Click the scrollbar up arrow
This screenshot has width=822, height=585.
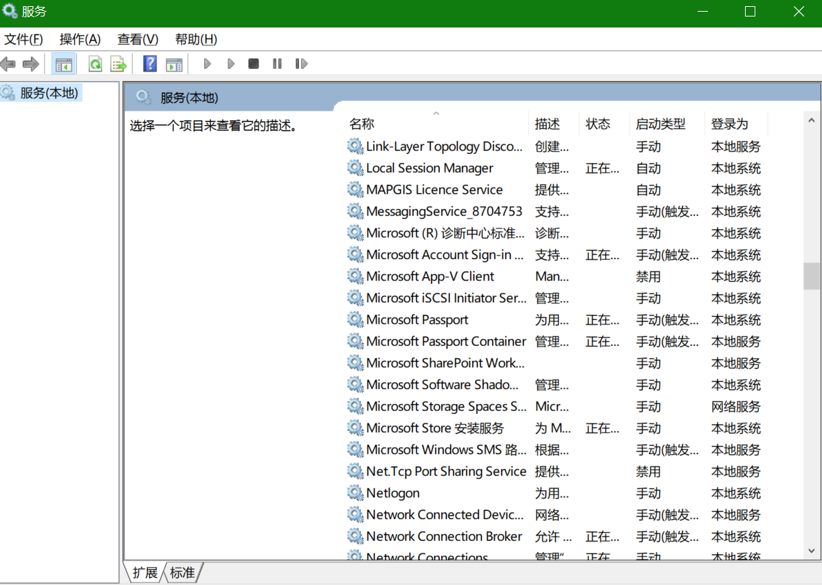pyautogui.click(x=812, y=120)
